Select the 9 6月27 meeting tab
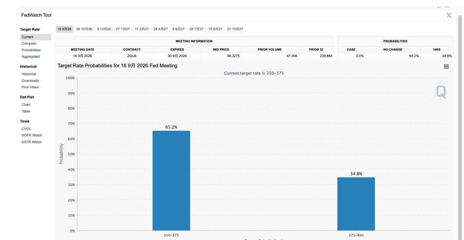 coord(178,29)
